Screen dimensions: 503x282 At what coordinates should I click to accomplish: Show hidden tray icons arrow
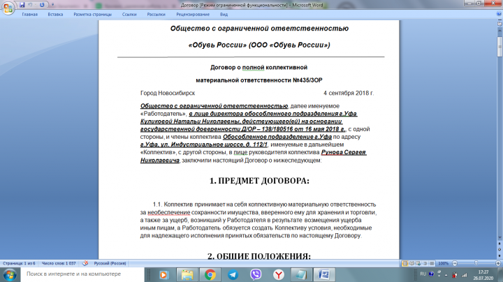coord(446,275)
